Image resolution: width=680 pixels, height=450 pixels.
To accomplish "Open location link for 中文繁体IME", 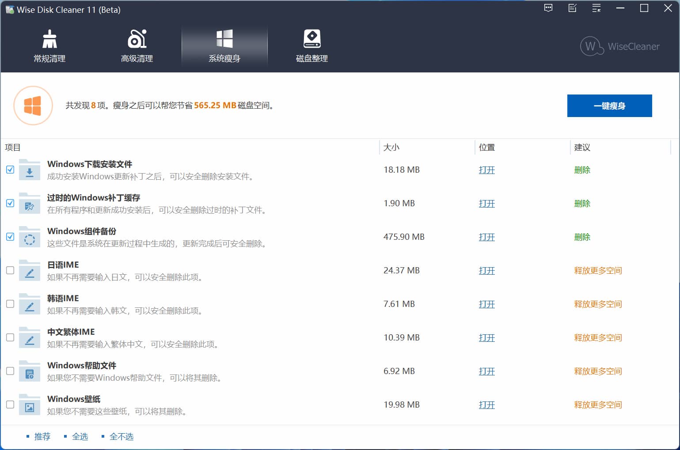I will [x=486, y=338].
